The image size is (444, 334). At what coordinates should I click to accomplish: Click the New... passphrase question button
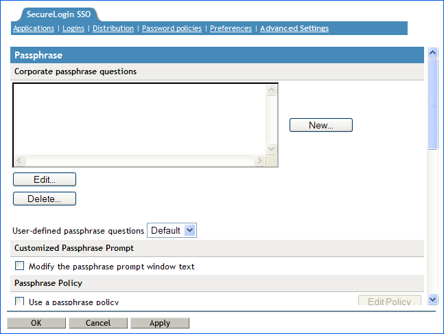320,125
